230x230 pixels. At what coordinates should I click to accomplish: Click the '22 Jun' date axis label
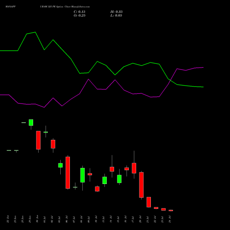tap(8, 219)
